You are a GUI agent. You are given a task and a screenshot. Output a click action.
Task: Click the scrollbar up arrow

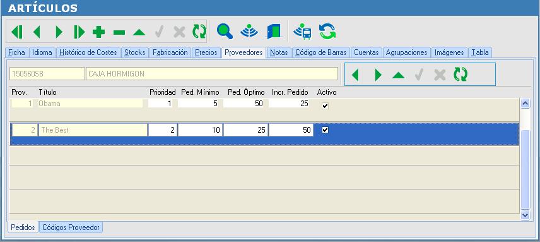pos(525,103)
